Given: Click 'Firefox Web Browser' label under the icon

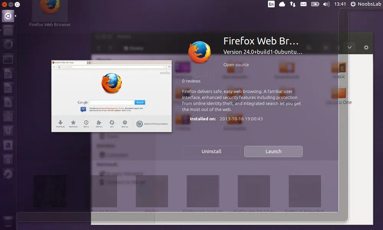Looking at the screenshot, I should coord(50,24).
